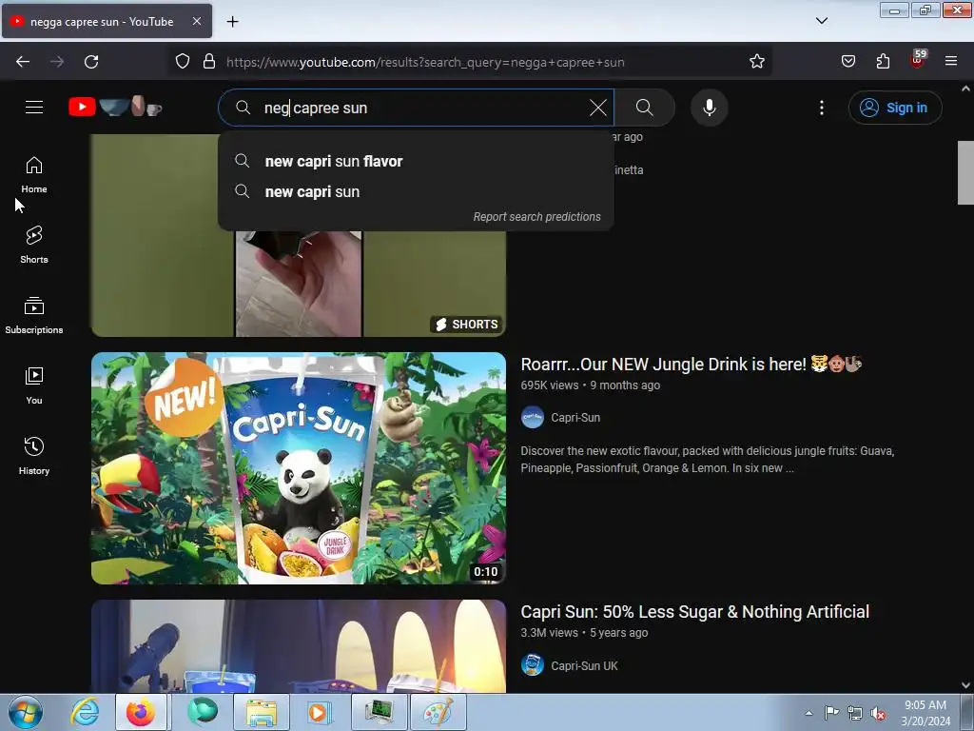
Task: Close the negga capree sun YouTube tab
Action: click(x=196, y=21)
